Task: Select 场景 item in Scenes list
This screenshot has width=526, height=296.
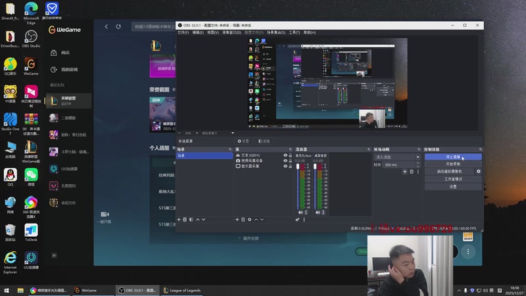Action: 204,156
